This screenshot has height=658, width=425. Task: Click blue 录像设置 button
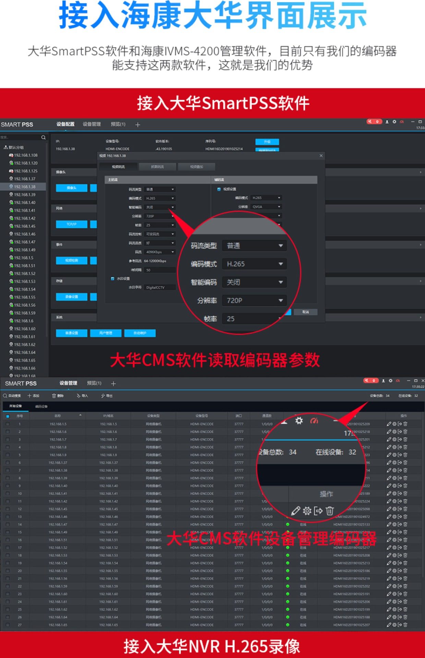[72, 297]
